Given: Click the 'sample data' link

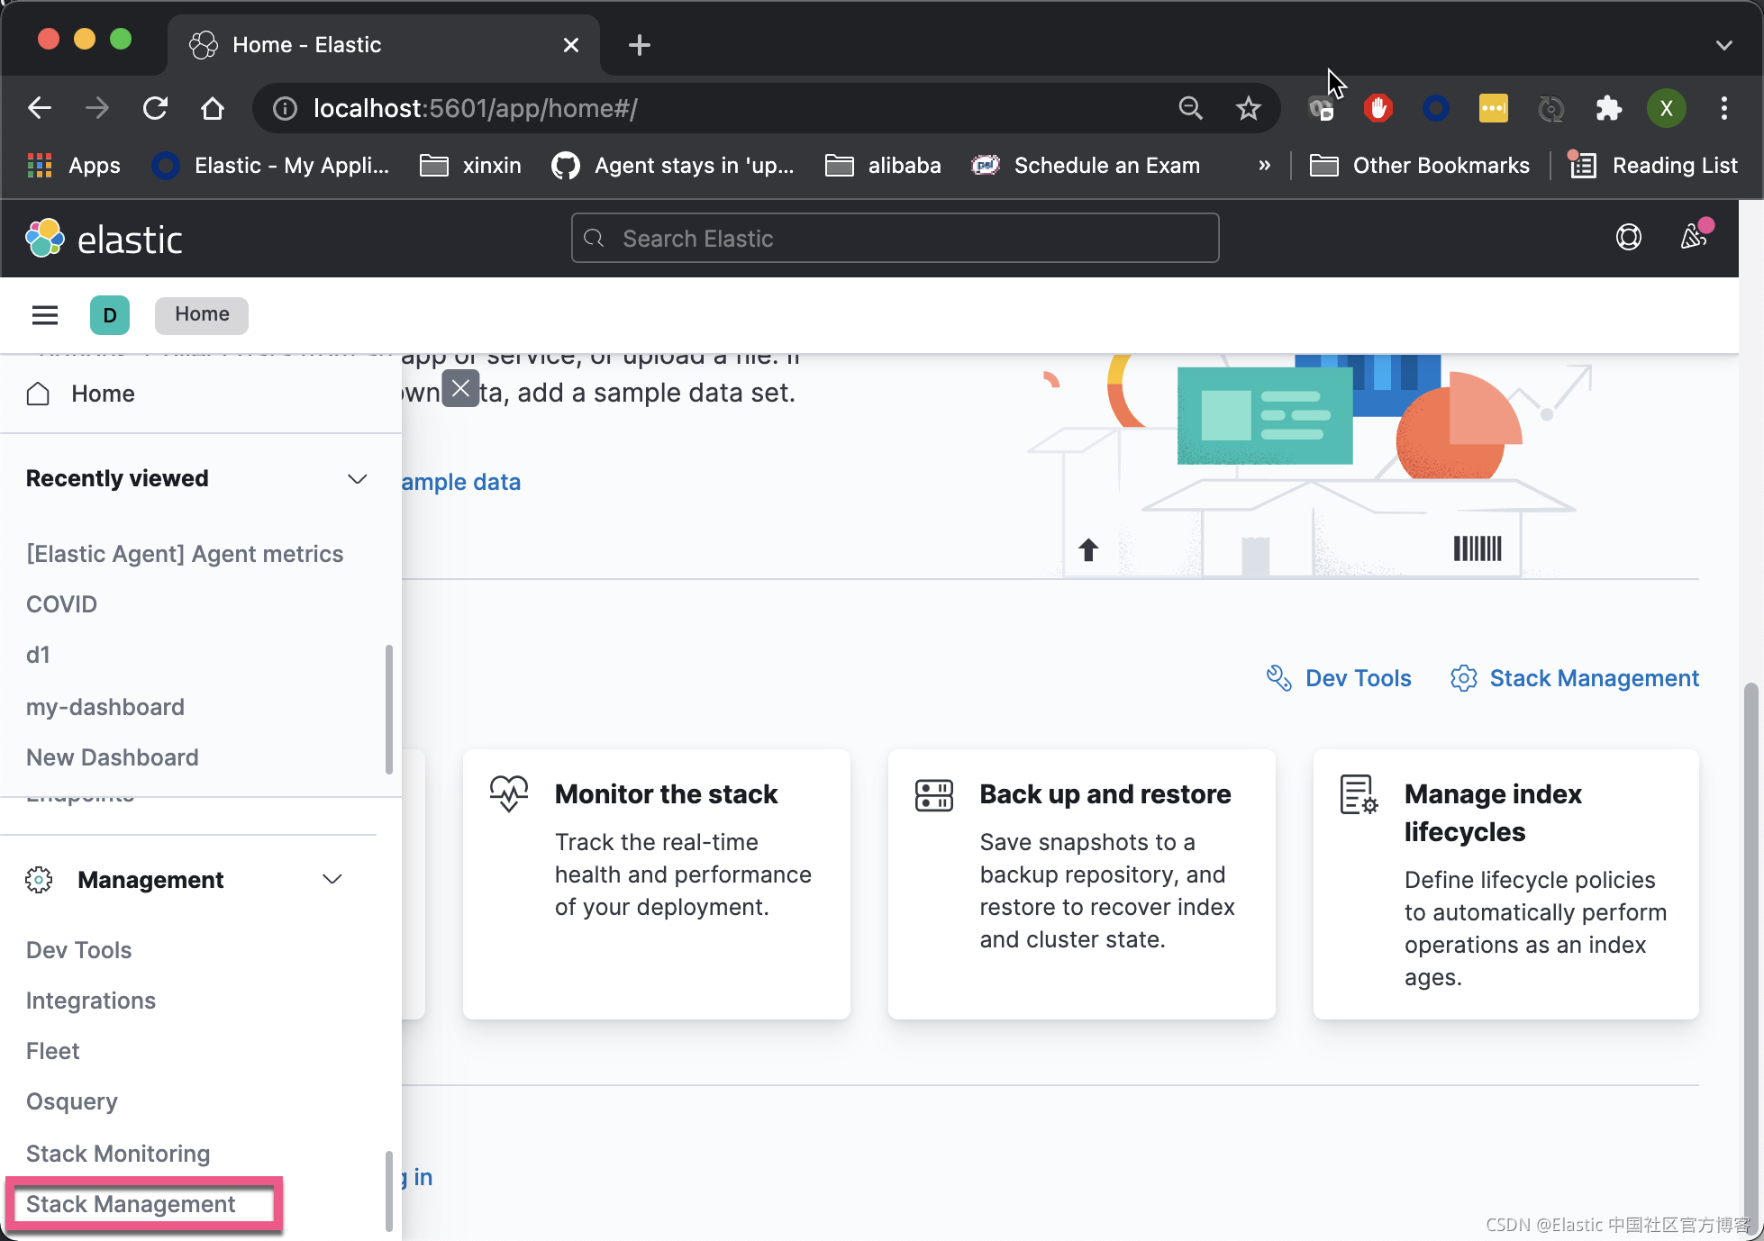Looking at the screenshot, I should point(461,482).
